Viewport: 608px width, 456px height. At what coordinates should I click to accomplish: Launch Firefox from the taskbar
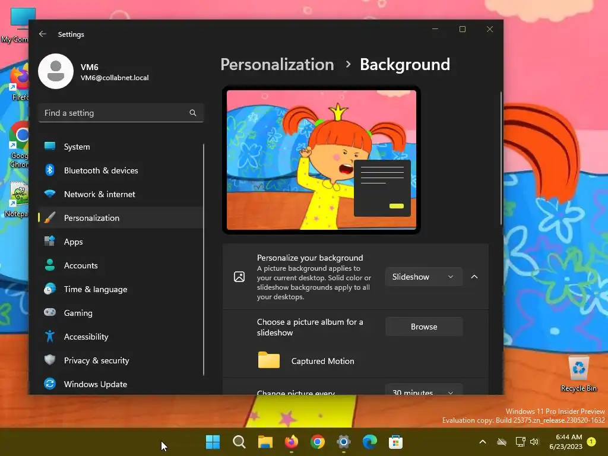[292, 442]
